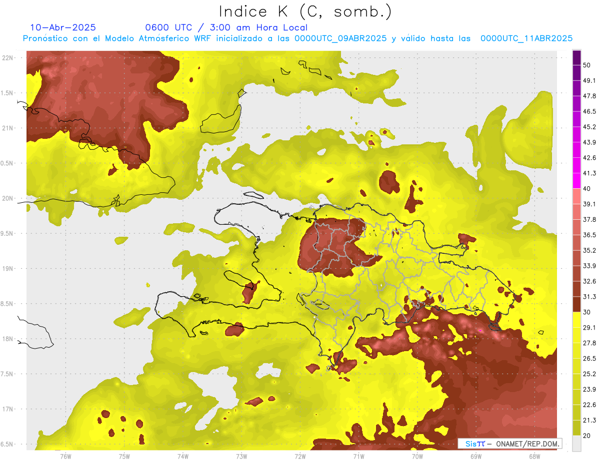Click the valid-until text "0000UTC_11ABR2025"
The height and width of the screenshot is (463, 600).
(526, 38)
